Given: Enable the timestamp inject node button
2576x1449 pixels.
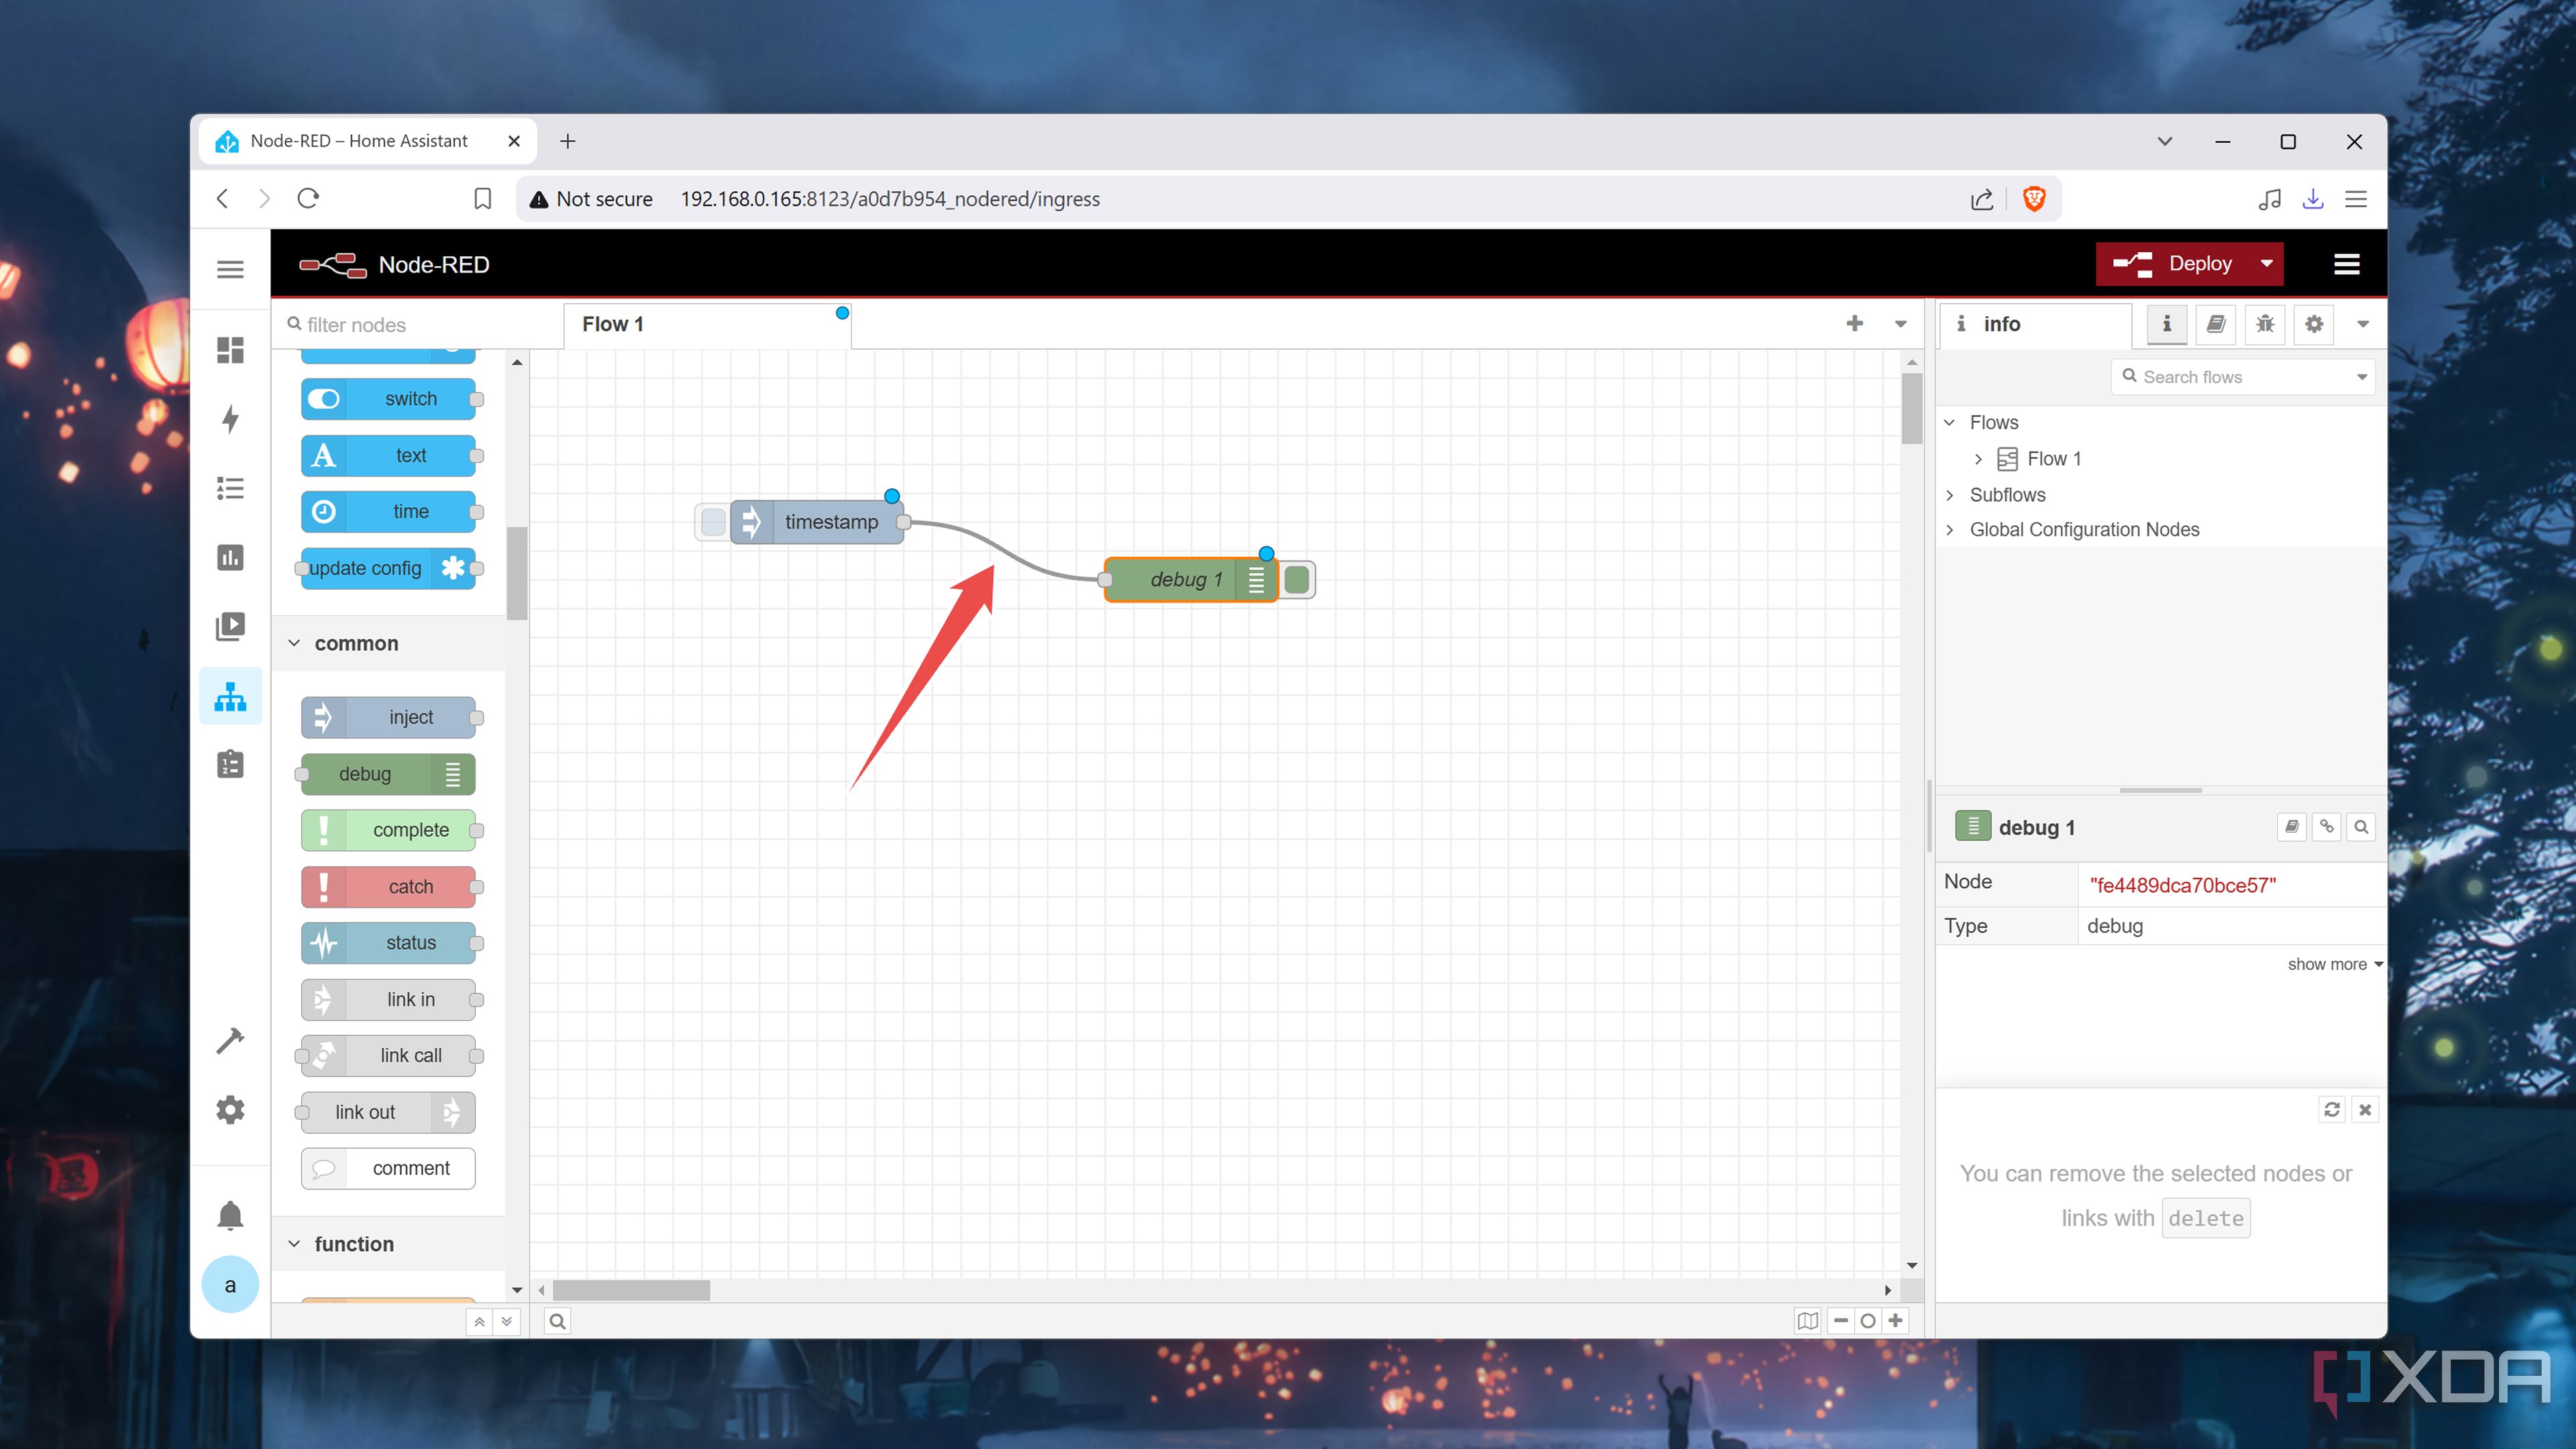Looking at the screenshot, I should pos(714,521).
